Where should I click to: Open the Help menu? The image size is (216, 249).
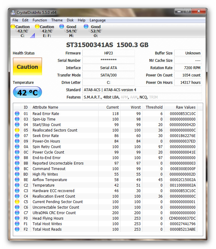point(81,20)
